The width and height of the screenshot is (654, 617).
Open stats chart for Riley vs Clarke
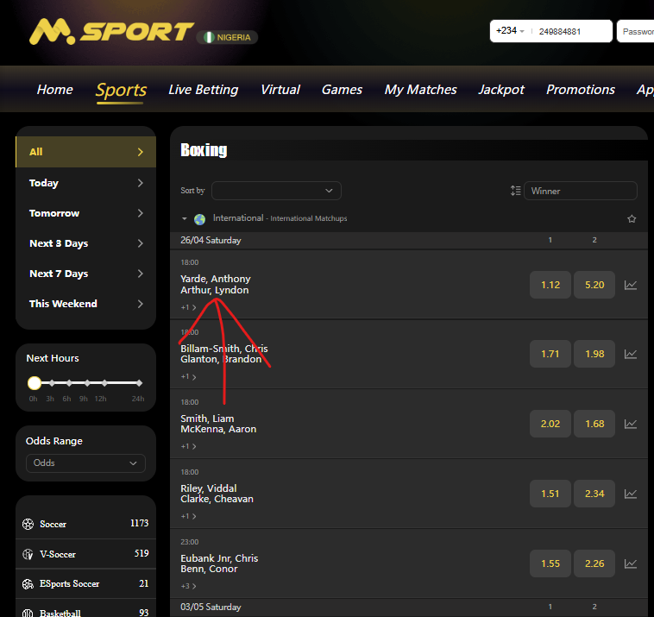tap(631, 494)
